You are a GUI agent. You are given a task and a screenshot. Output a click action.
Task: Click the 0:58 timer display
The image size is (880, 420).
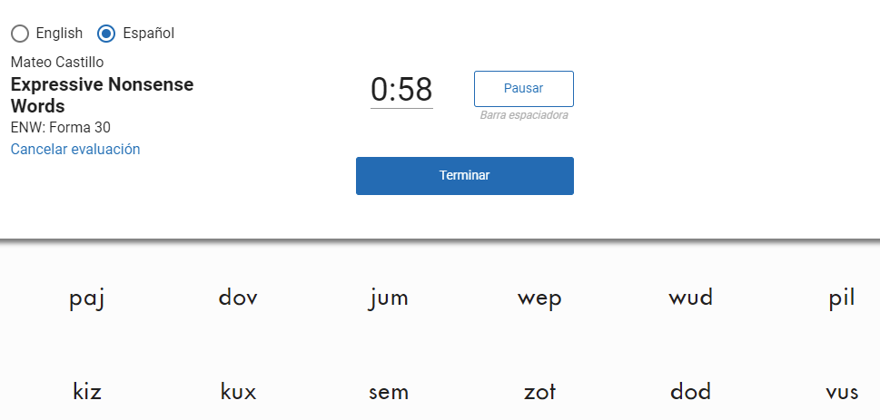coord(401,89)
